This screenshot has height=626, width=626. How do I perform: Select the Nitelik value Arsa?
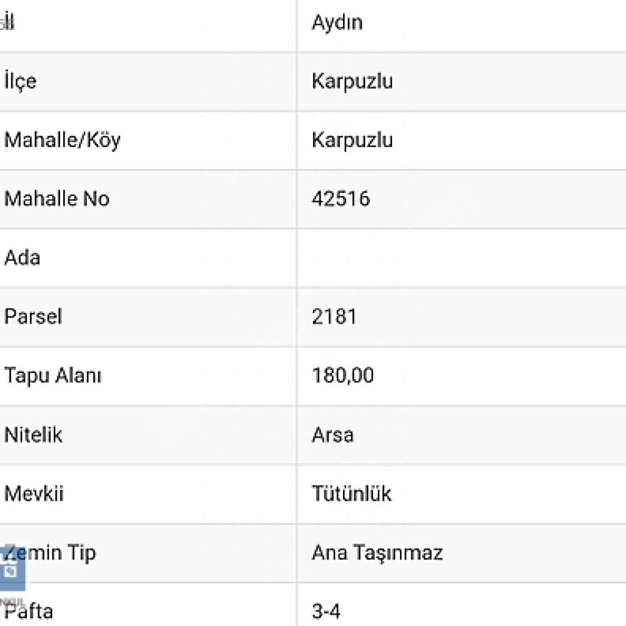[332, 435]
